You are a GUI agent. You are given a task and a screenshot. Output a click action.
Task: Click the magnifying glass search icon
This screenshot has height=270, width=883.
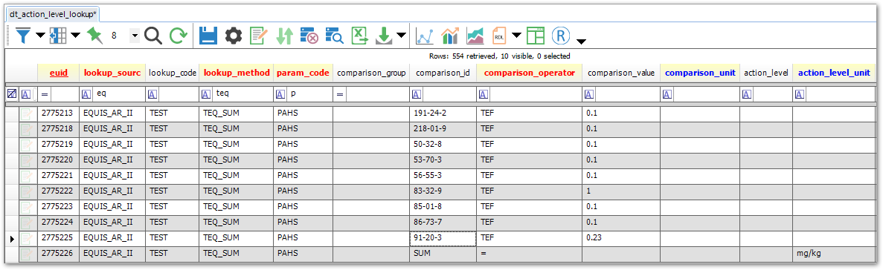152,36
